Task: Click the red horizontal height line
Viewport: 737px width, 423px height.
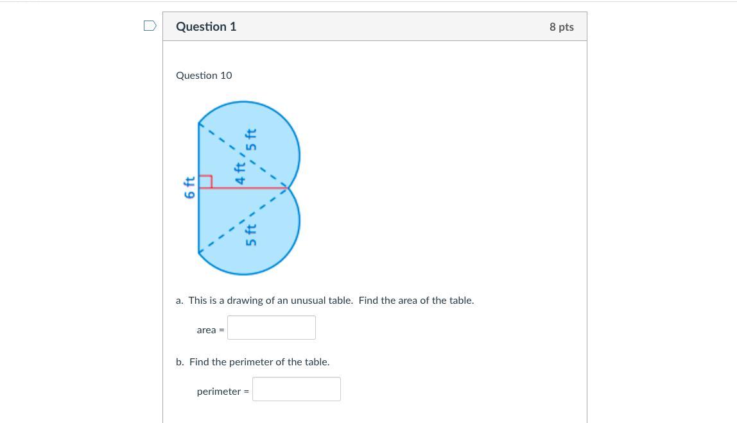Action: pos(250,188)
